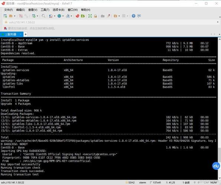
Task: Click the layout/compose pane icon
Action: click(51, 16)
